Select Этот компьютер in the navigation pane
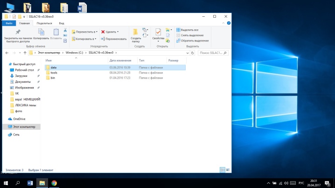 tap(21, 127)
